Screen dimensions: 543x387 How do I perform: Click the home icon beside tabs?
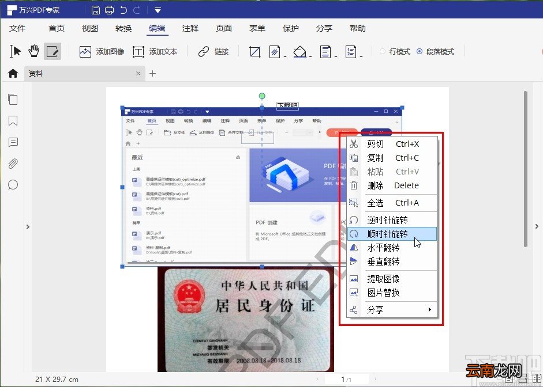(13, 73)
